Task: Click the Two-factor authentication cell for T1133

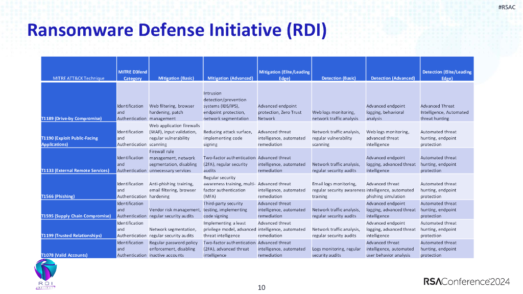Action: [x=229, y=161]
